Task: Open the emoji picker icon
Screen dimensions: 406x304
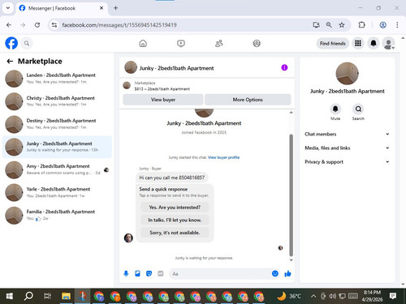Action: pos(275,274)
